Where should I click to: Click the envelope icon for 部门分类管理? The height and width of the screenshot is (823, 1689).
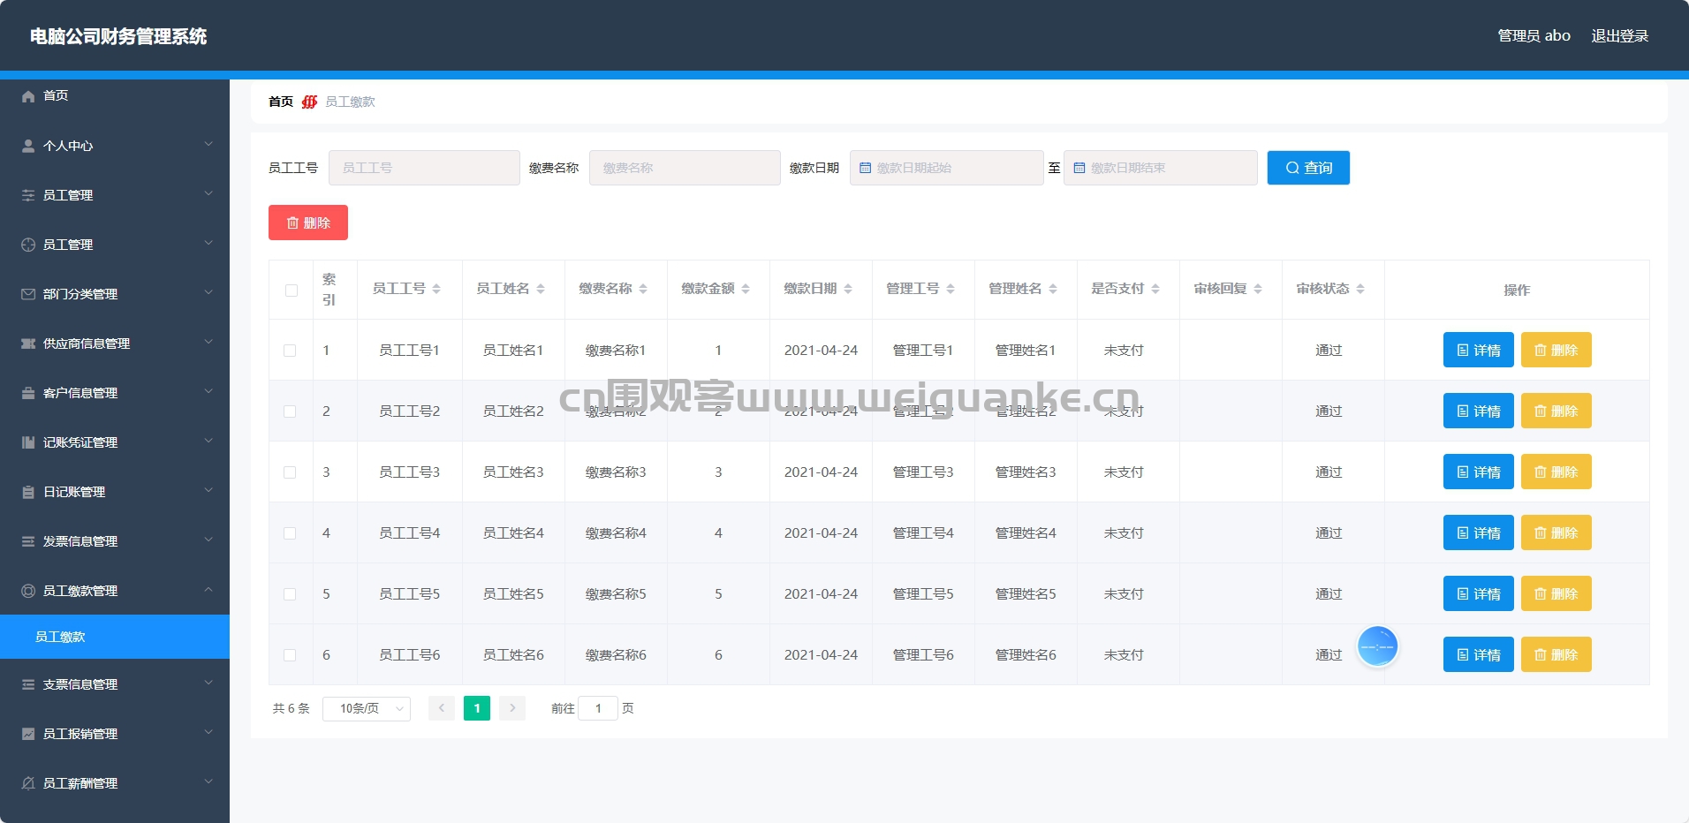click(28, 294)
